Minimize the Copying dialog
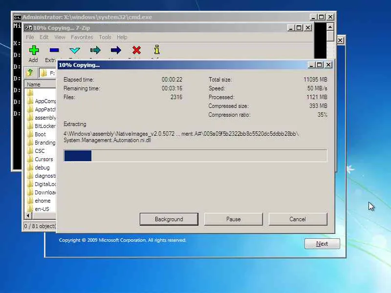Viewport: 391px width, 293px height. tap(311, 65)
